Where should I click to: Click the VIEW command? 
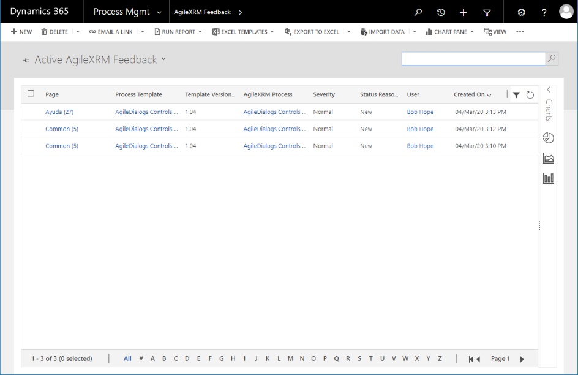pos(495,32)
